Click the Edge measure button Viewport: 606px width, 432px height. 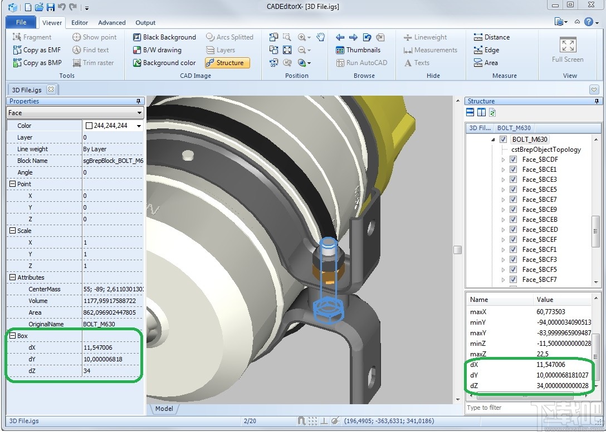486,50
